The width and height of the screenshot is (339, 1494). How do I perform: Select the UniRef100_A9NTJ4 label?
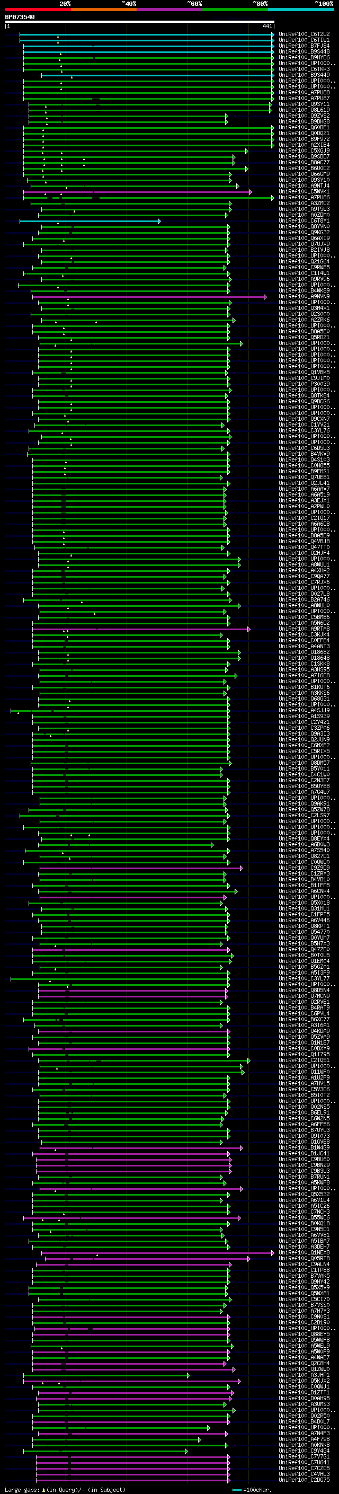(x=304, y=185)
